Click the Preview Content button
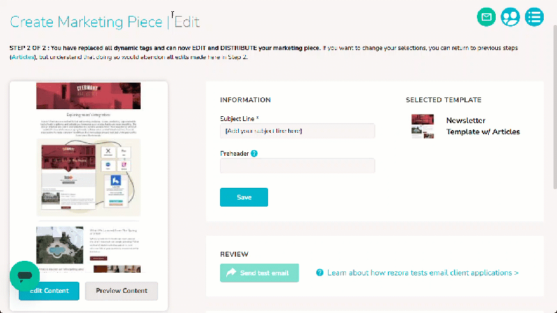 [x=121, y=291]
